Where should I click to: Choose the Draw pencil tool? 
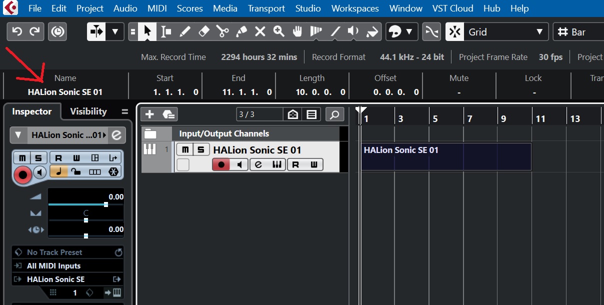coord(185,32)
